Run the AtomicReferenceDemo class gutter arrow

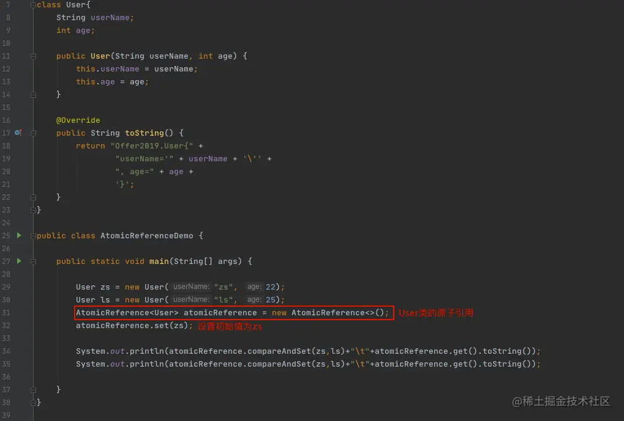[19, 235]
